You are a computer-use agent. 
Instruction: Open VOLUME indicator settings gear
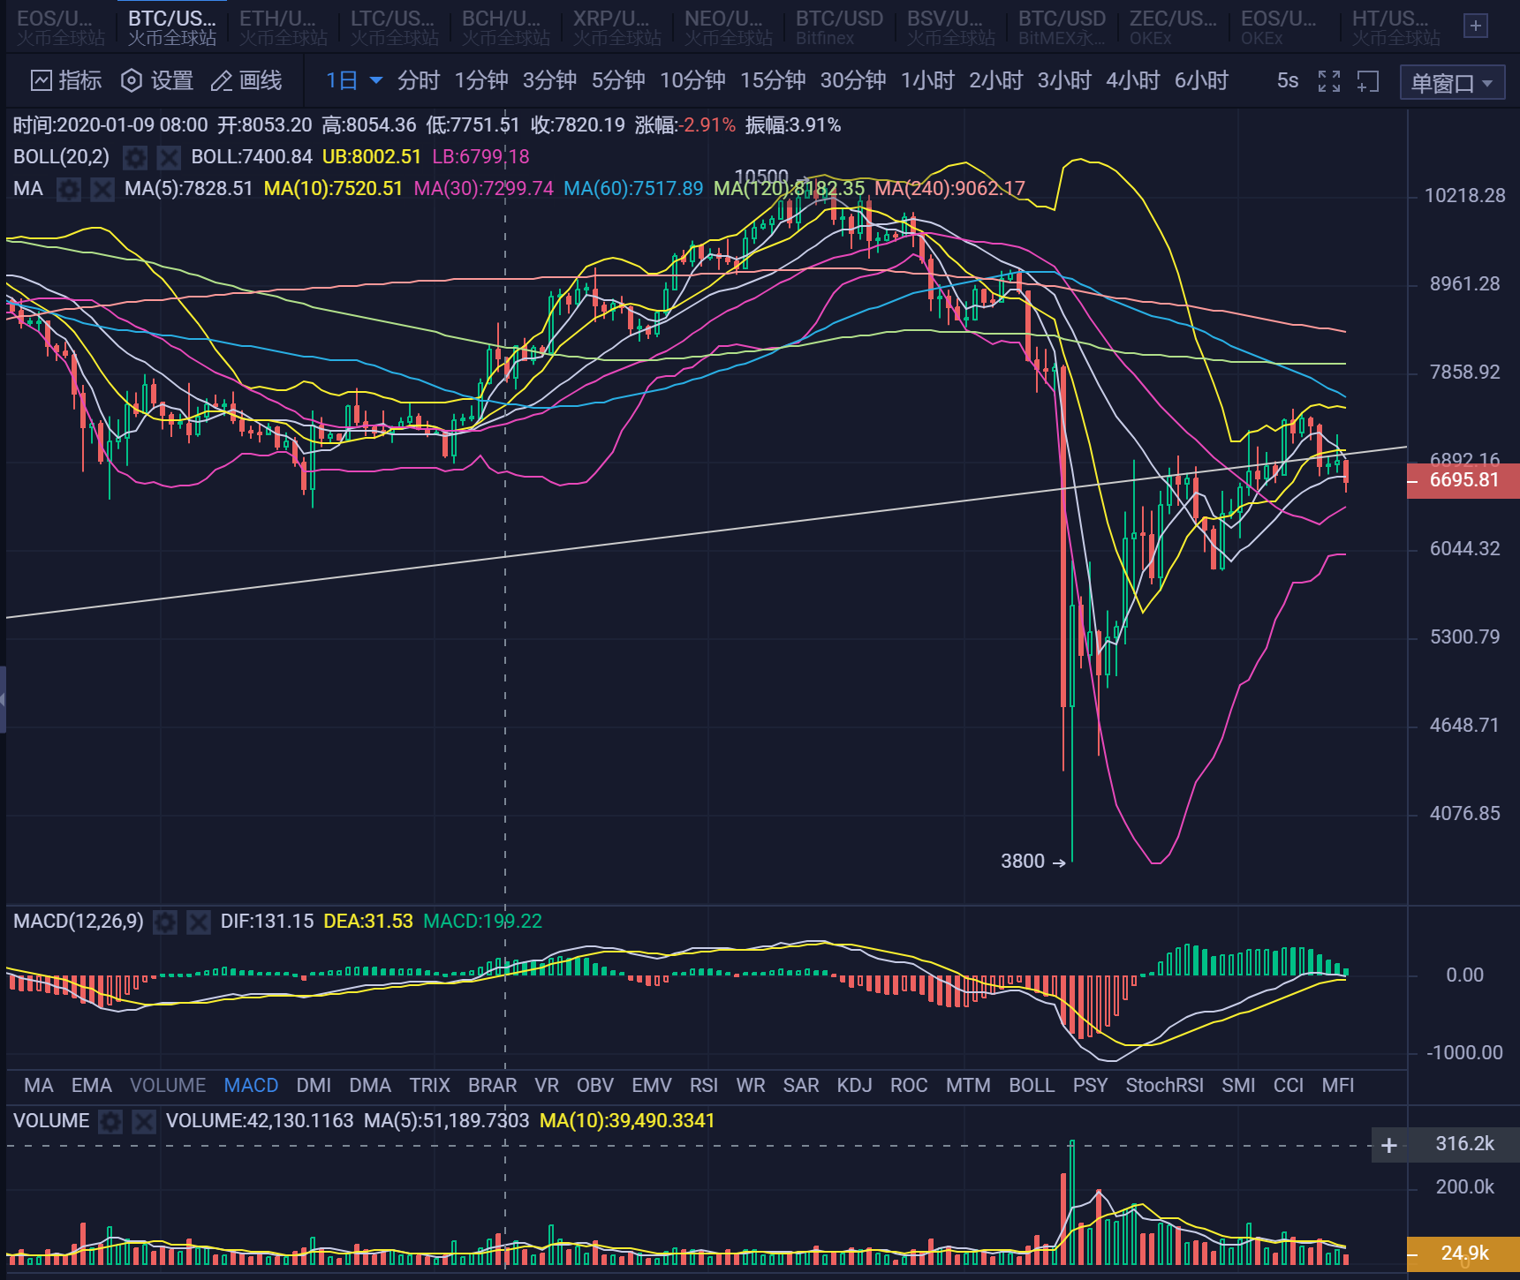pos(110,1121)
